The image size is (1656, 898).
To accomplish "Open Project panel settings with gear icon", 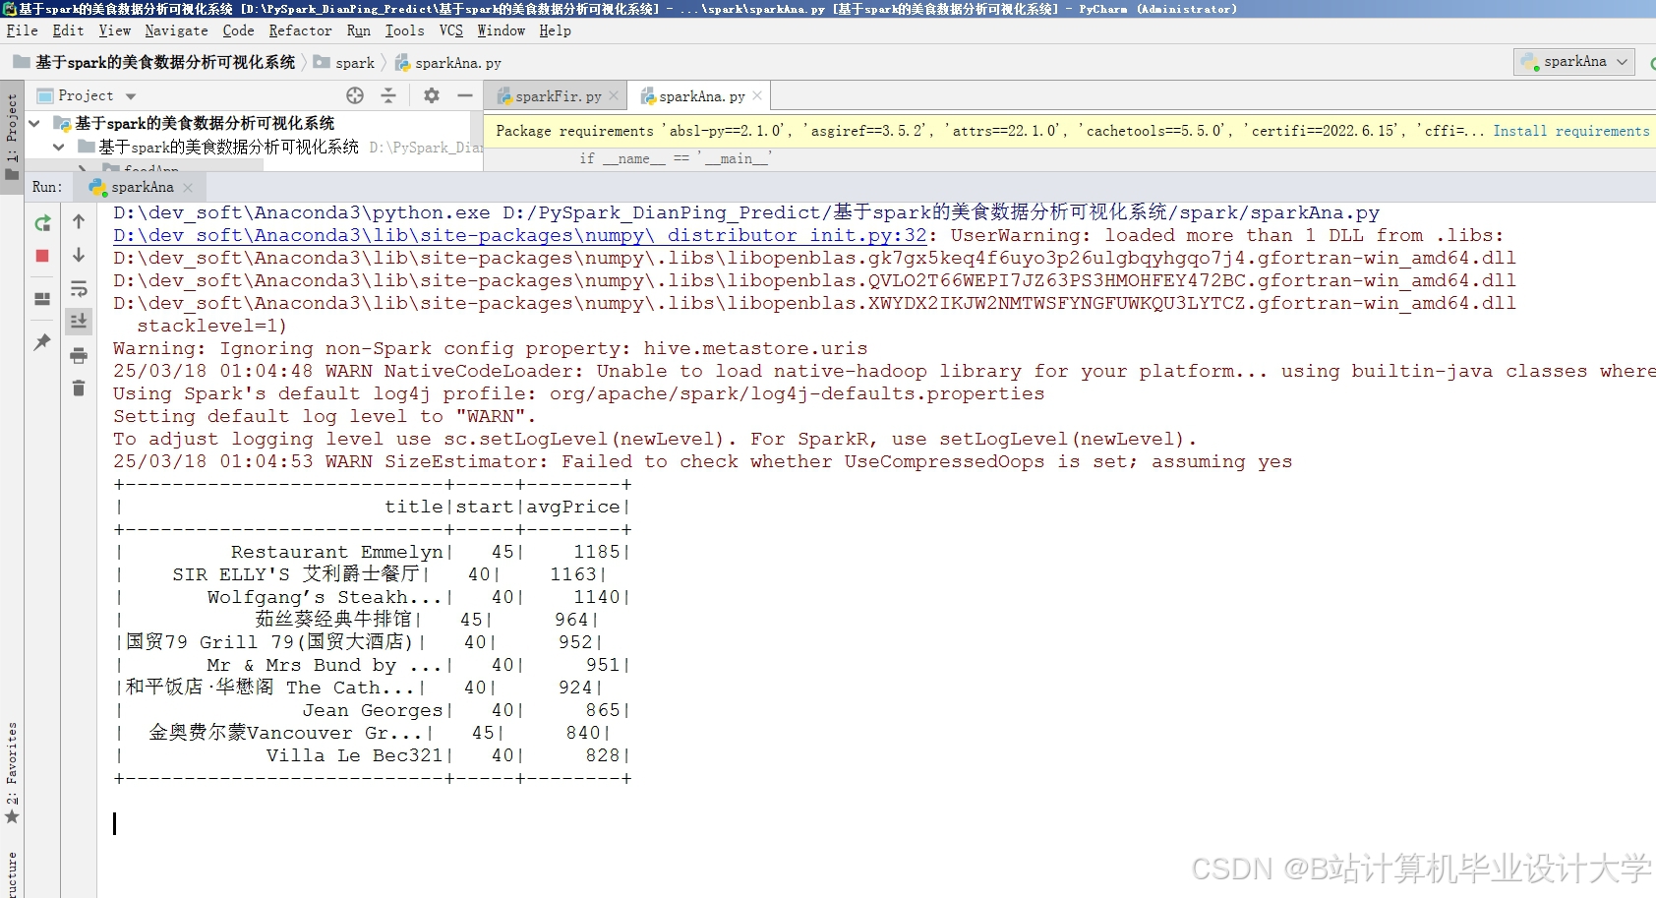I will pyautogui.click(x=430, y=95).
